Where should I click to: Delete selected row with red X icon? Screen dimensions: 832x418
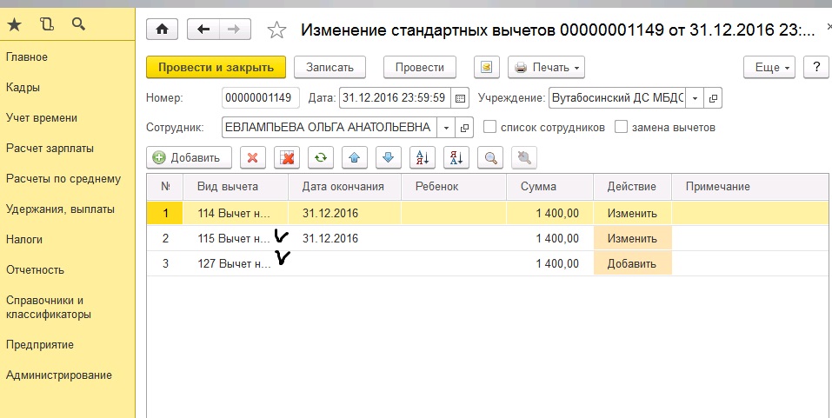coord(252,157)
